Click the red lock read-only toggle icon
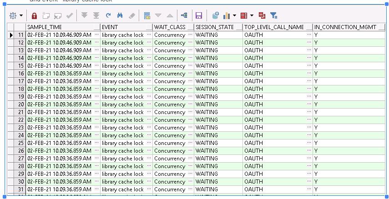This screenshot has height=199, width=389. pyautogui.click(x=34, y=16)
